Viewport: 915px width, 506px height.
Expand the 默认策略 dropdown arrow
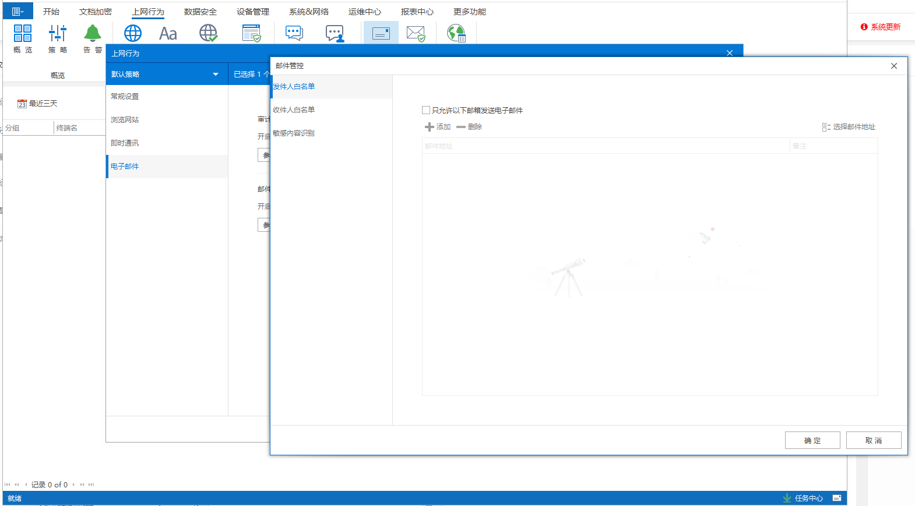[216, 75]
